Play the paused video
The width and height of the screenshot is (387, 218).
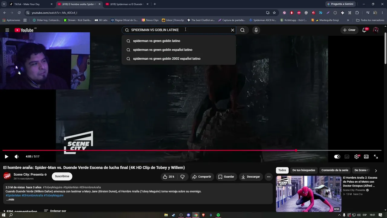point(6,157)
